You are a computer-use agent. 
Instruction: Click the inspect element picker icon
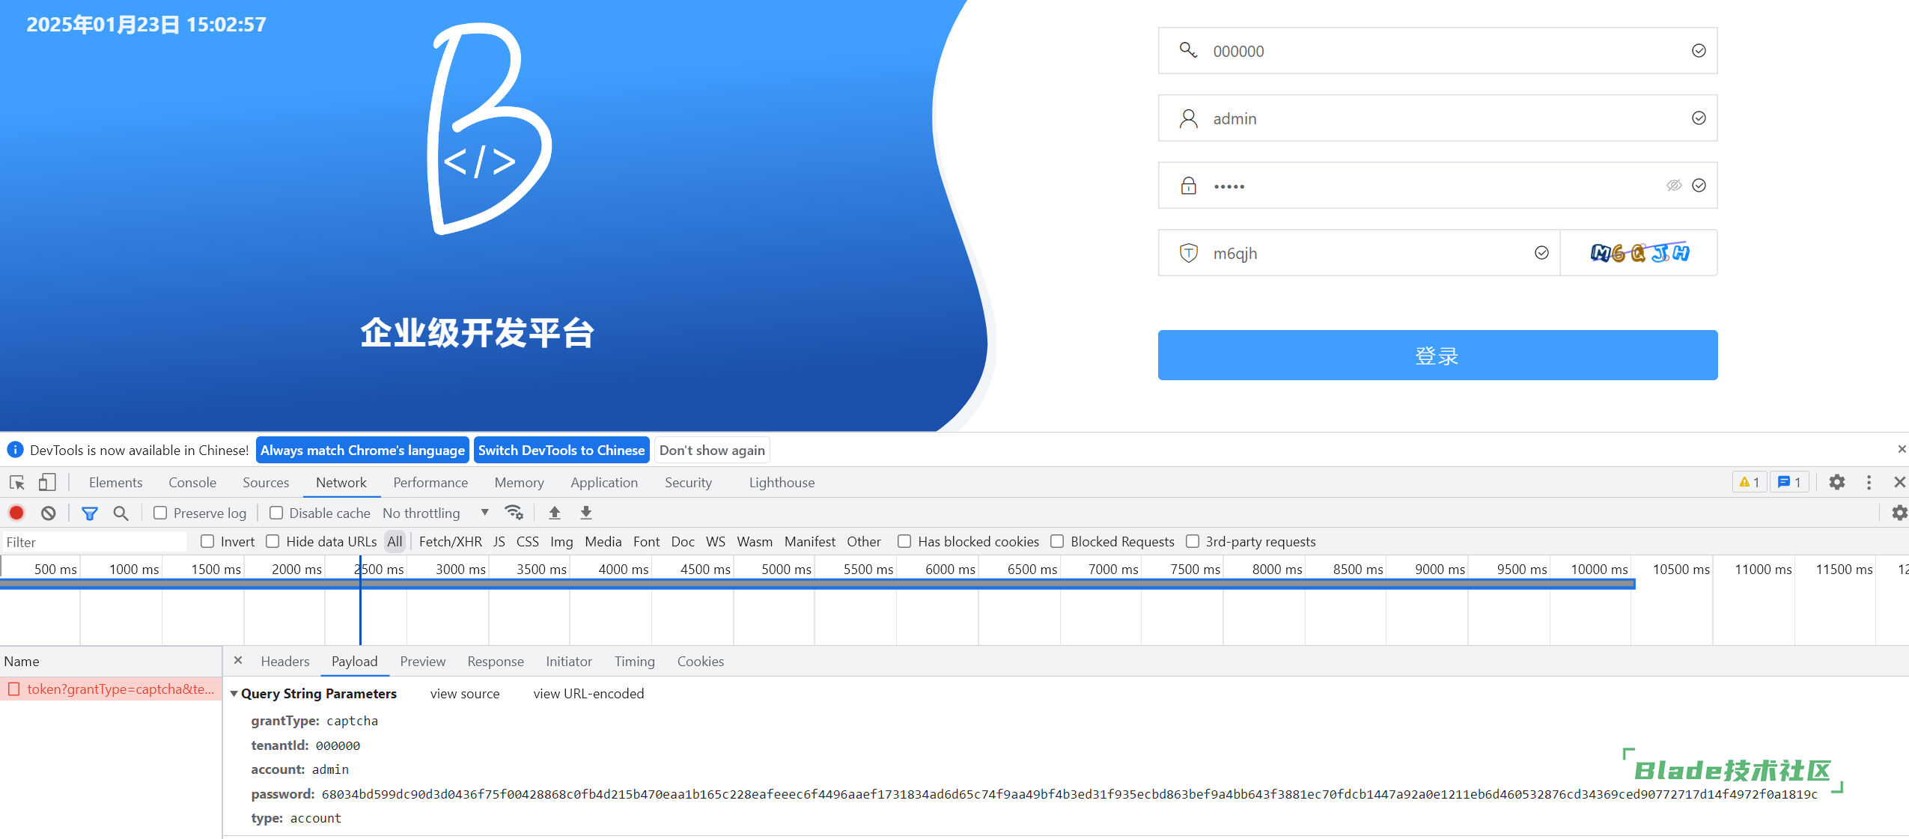click(x=17, y=483)
